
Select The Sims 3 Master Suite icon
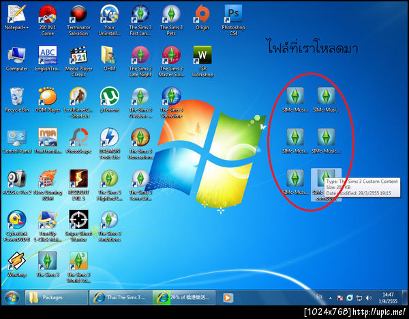tap(171, 62)
